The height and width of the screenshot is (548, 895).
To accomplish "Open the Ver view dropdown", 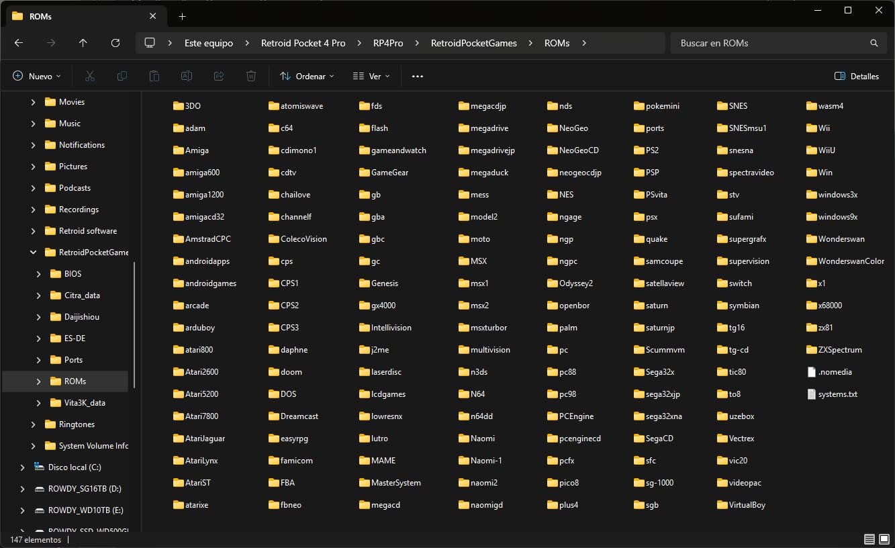I will coord(371,77).
